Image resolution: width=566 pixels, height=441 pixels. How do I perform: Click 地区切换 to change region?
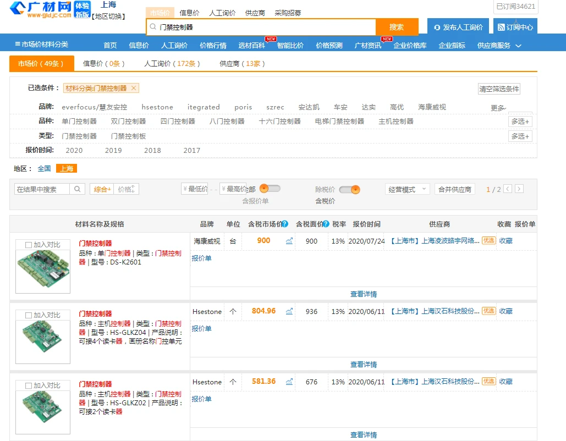click(x=108, y=16)
